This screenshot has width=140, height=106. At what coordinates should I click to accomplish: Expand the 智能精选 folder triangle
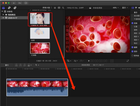point(3,15)
